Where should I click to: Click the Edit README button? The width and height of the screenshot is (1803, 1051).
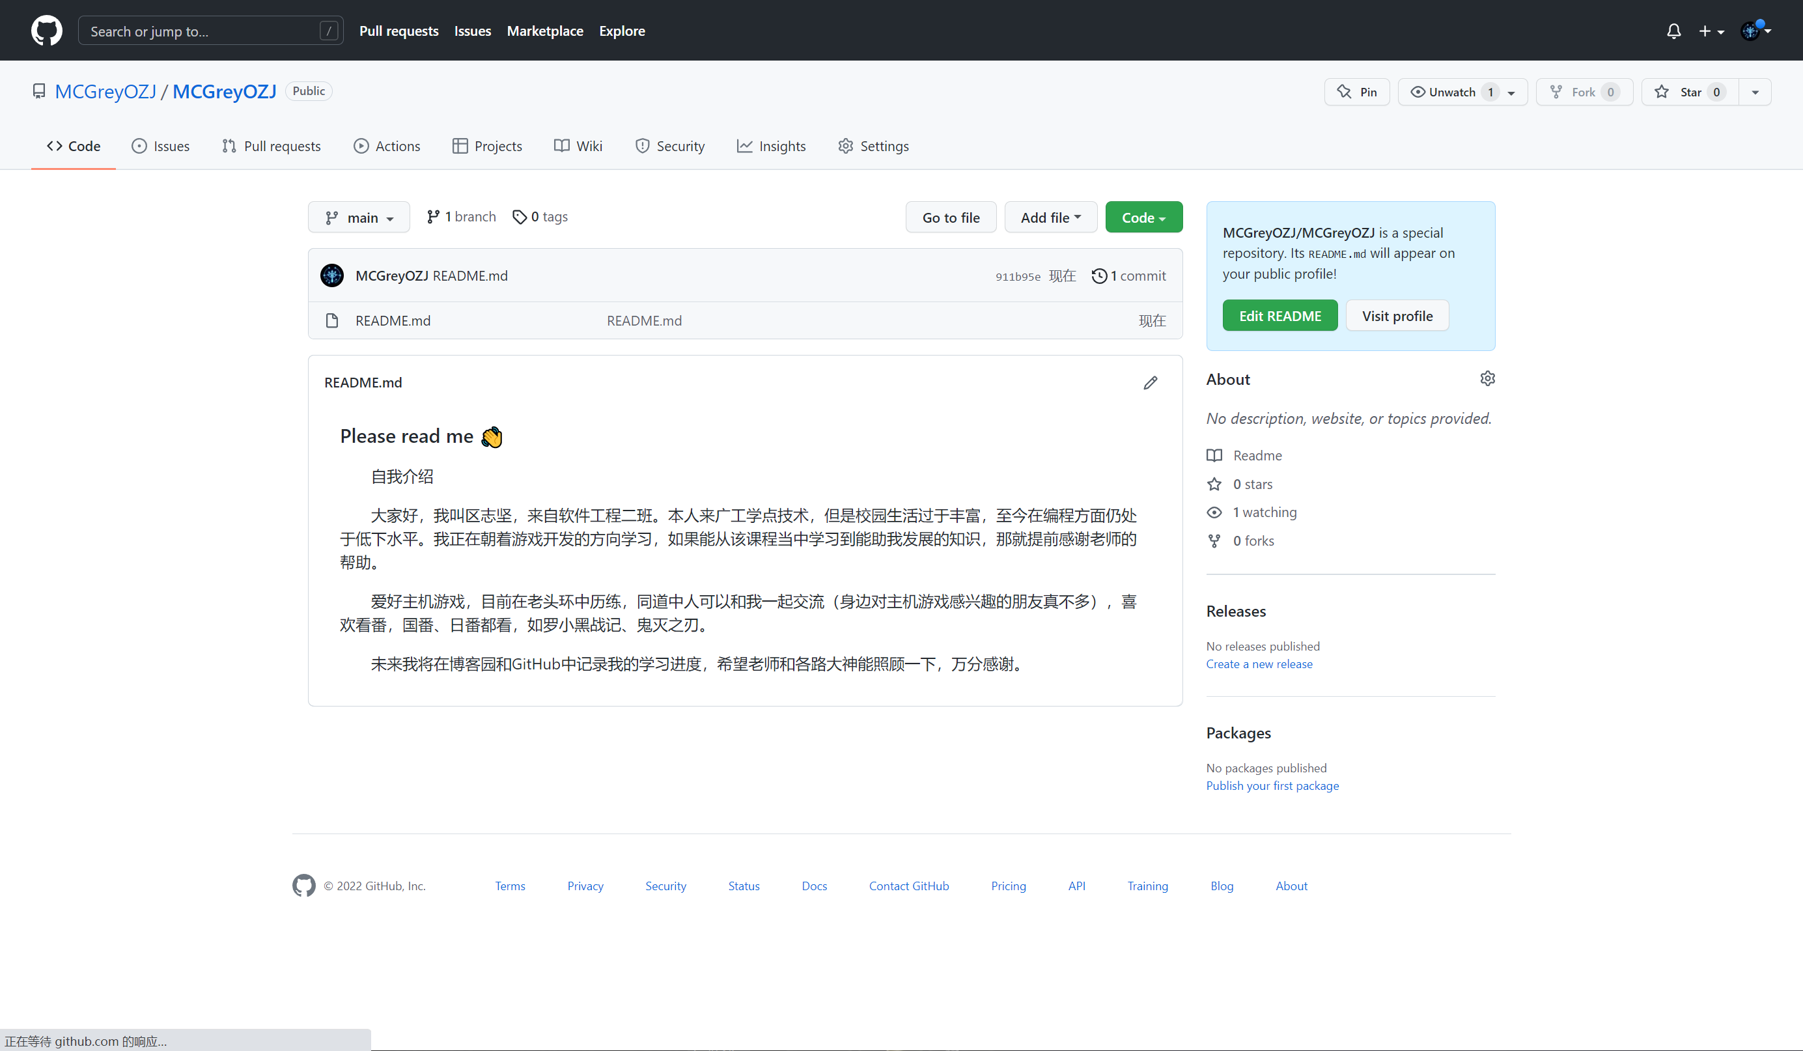1279,316
